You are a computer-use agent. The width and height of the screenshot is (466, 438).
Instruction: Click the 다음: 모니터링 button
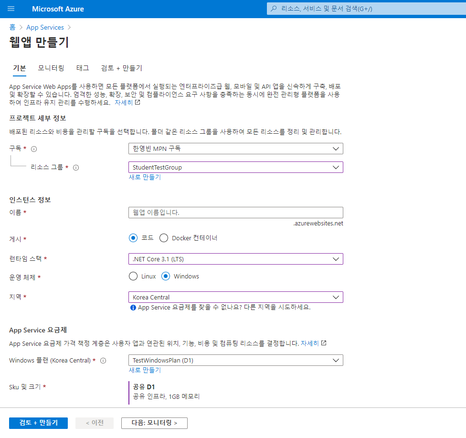[154, 423]
